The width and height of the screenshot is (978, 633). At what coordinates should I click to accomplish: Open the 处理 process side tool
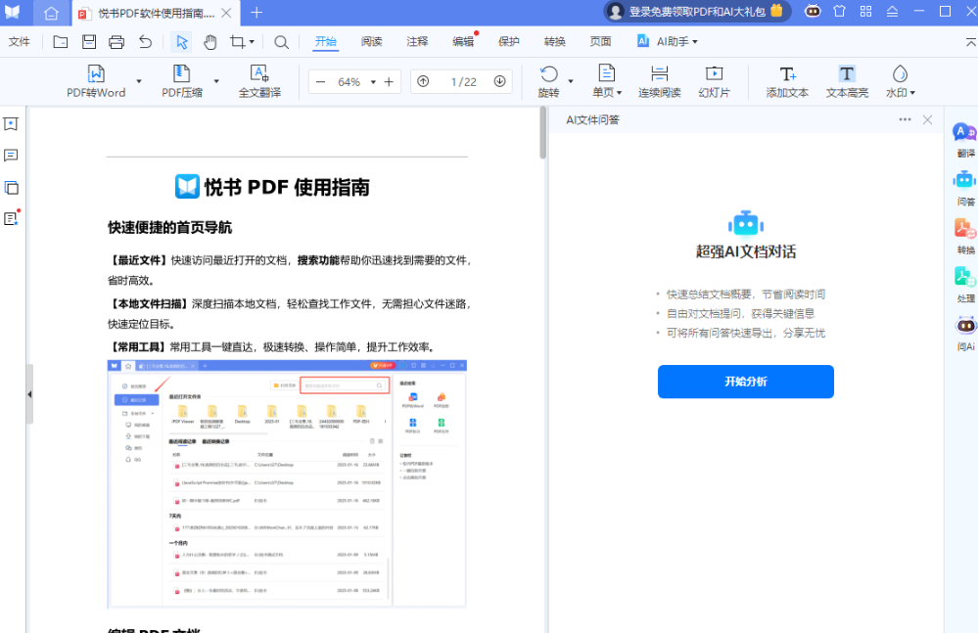tap(965, 286)
